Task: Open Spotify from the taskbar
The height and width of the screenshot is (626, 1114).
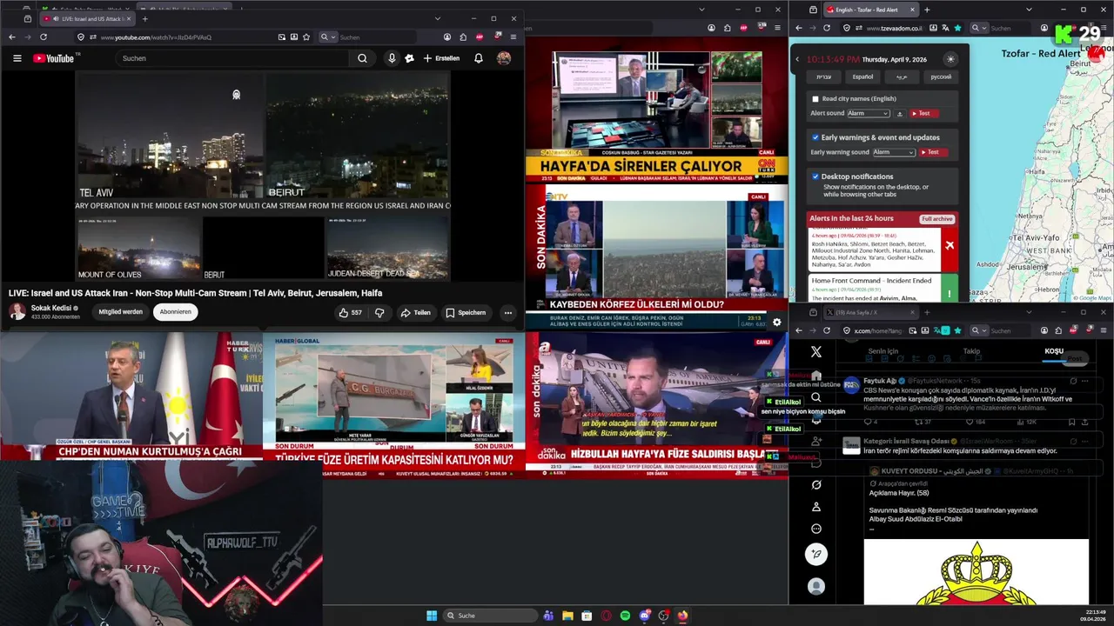Action: (625, 616)
